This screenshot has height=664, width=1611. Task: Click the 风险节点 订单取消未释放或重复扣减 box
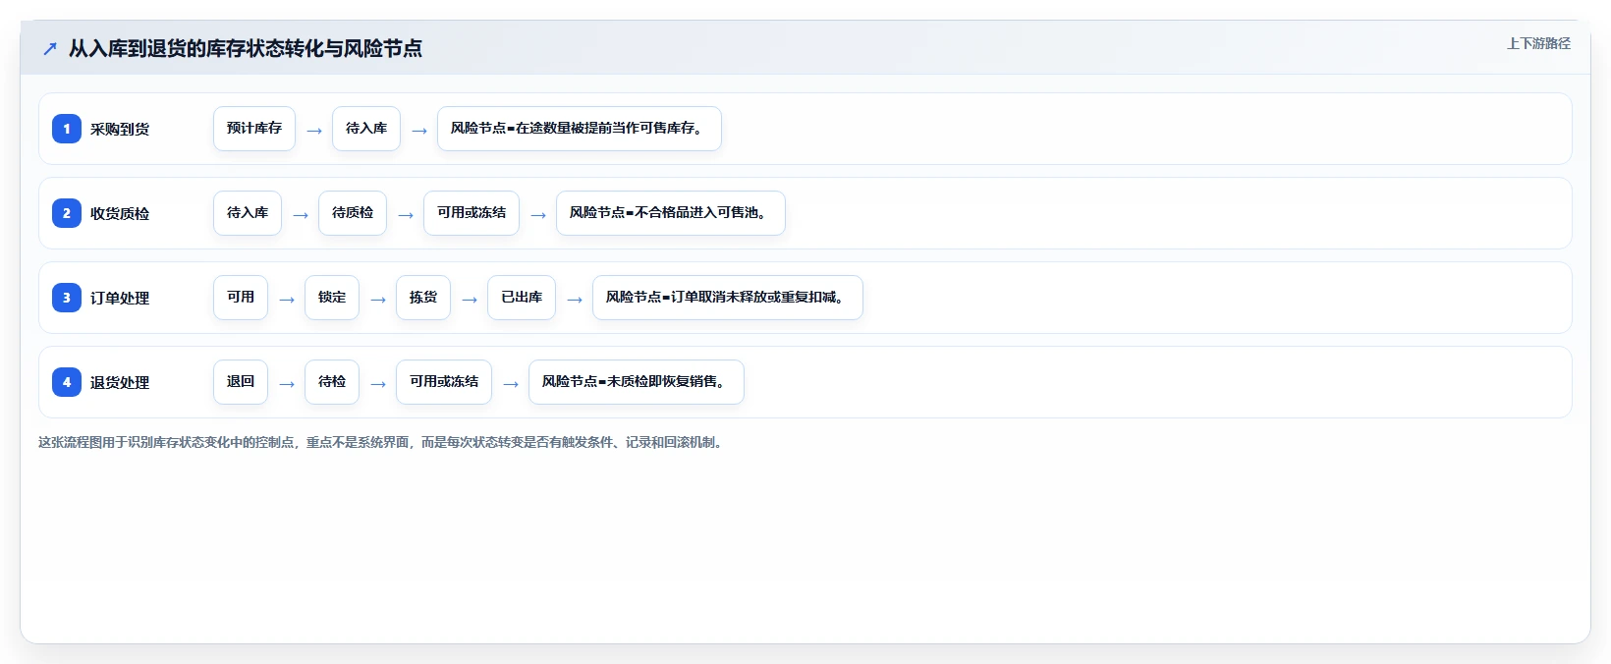pos(728,298)
